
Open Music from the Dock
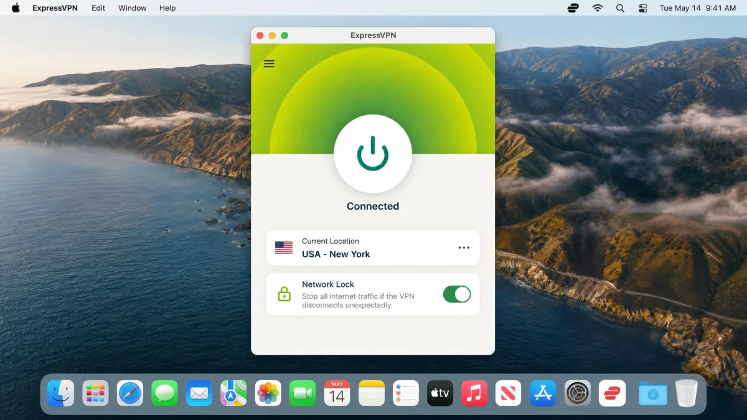click(474, 393)
